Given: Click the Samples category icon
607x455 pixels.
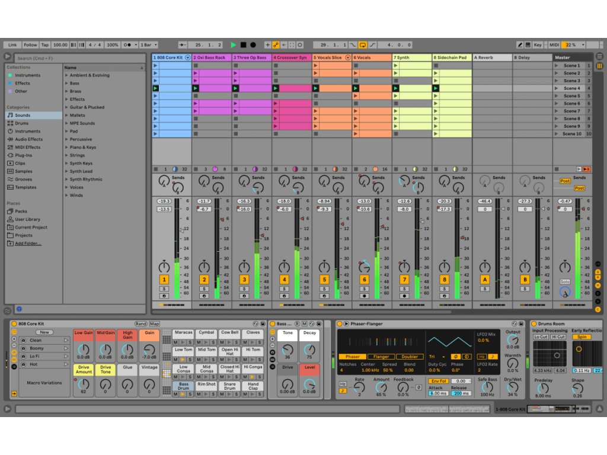Looking at the screenshot, I should pyautogui.click(x=10, y=171).
